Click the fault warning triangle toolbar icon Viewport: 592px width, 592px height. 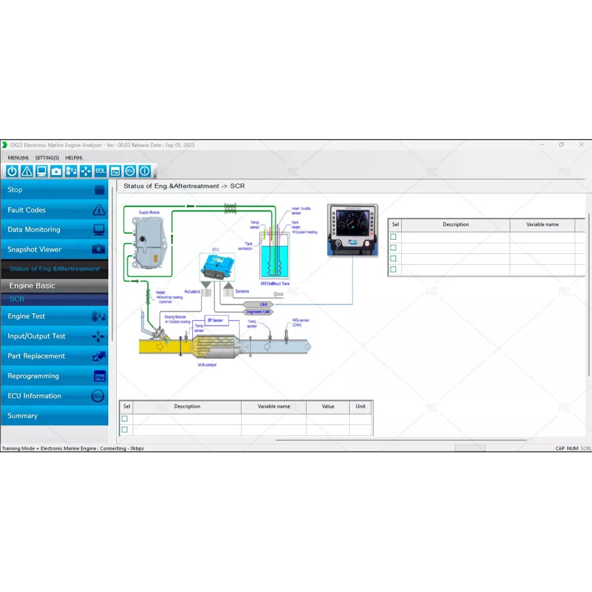pos(27,171)
